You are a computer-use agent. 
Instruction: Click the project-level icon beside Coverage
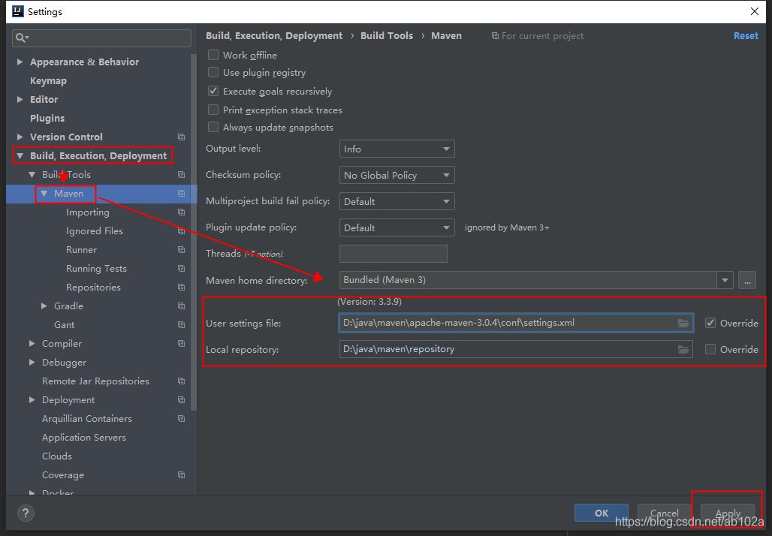coord(181,475)
